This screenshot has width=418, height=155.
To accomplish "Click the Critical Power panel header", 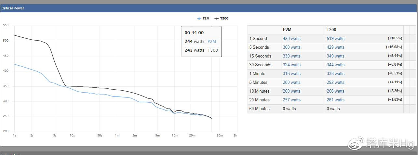I will pyautogui.click(x=13, y=8).
